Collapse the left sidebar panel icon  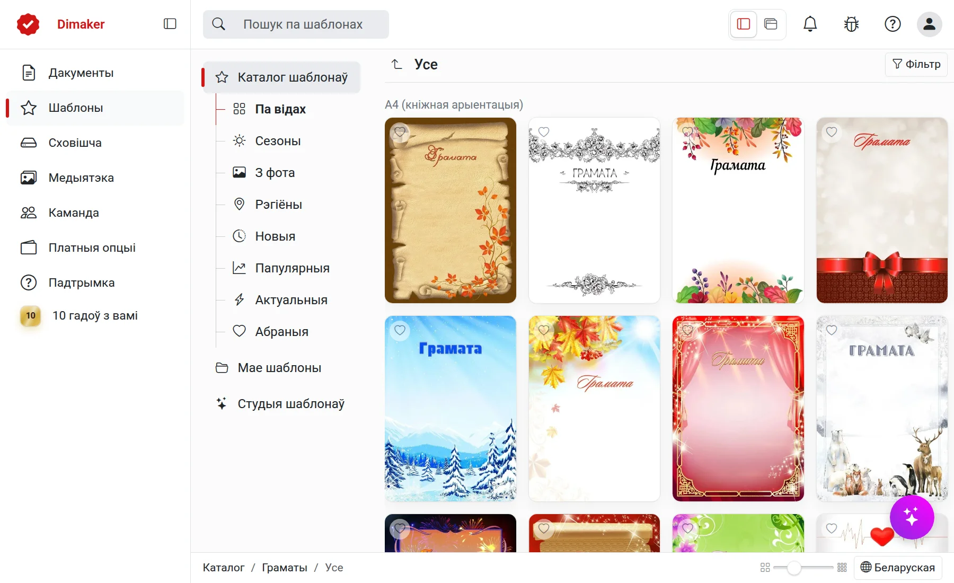[170, 24]
